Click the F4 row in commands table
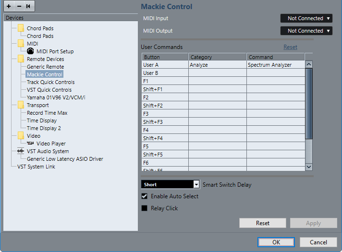This screenshot has width=342, height=252. 223,130
